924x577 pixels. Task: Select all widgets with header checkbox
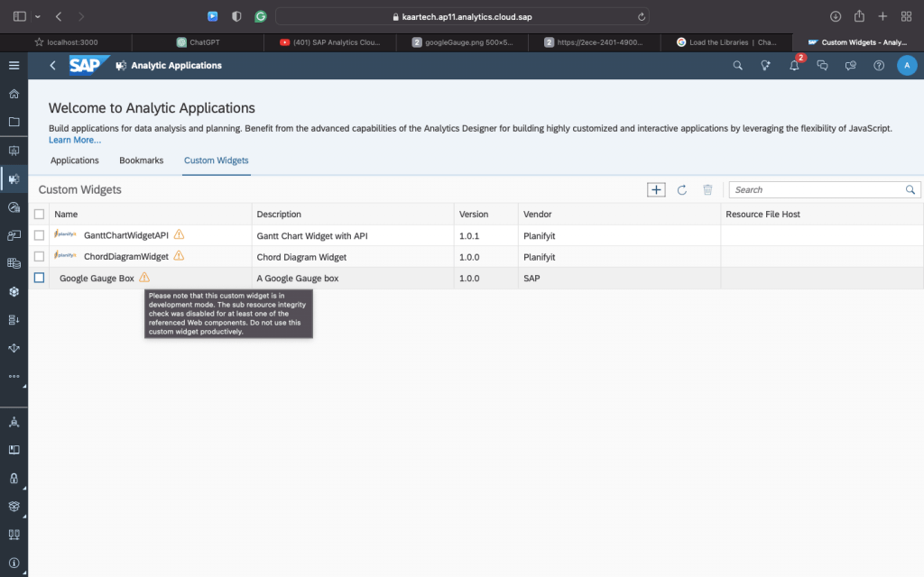tap(39, 214)
